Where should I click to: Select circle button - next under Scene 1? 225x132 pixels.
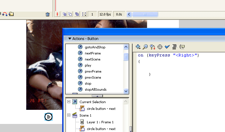(x=101, y=129)
